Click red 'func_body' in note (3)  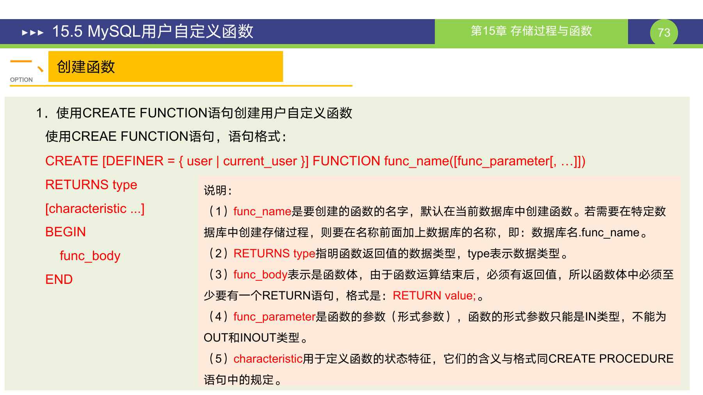260,275
